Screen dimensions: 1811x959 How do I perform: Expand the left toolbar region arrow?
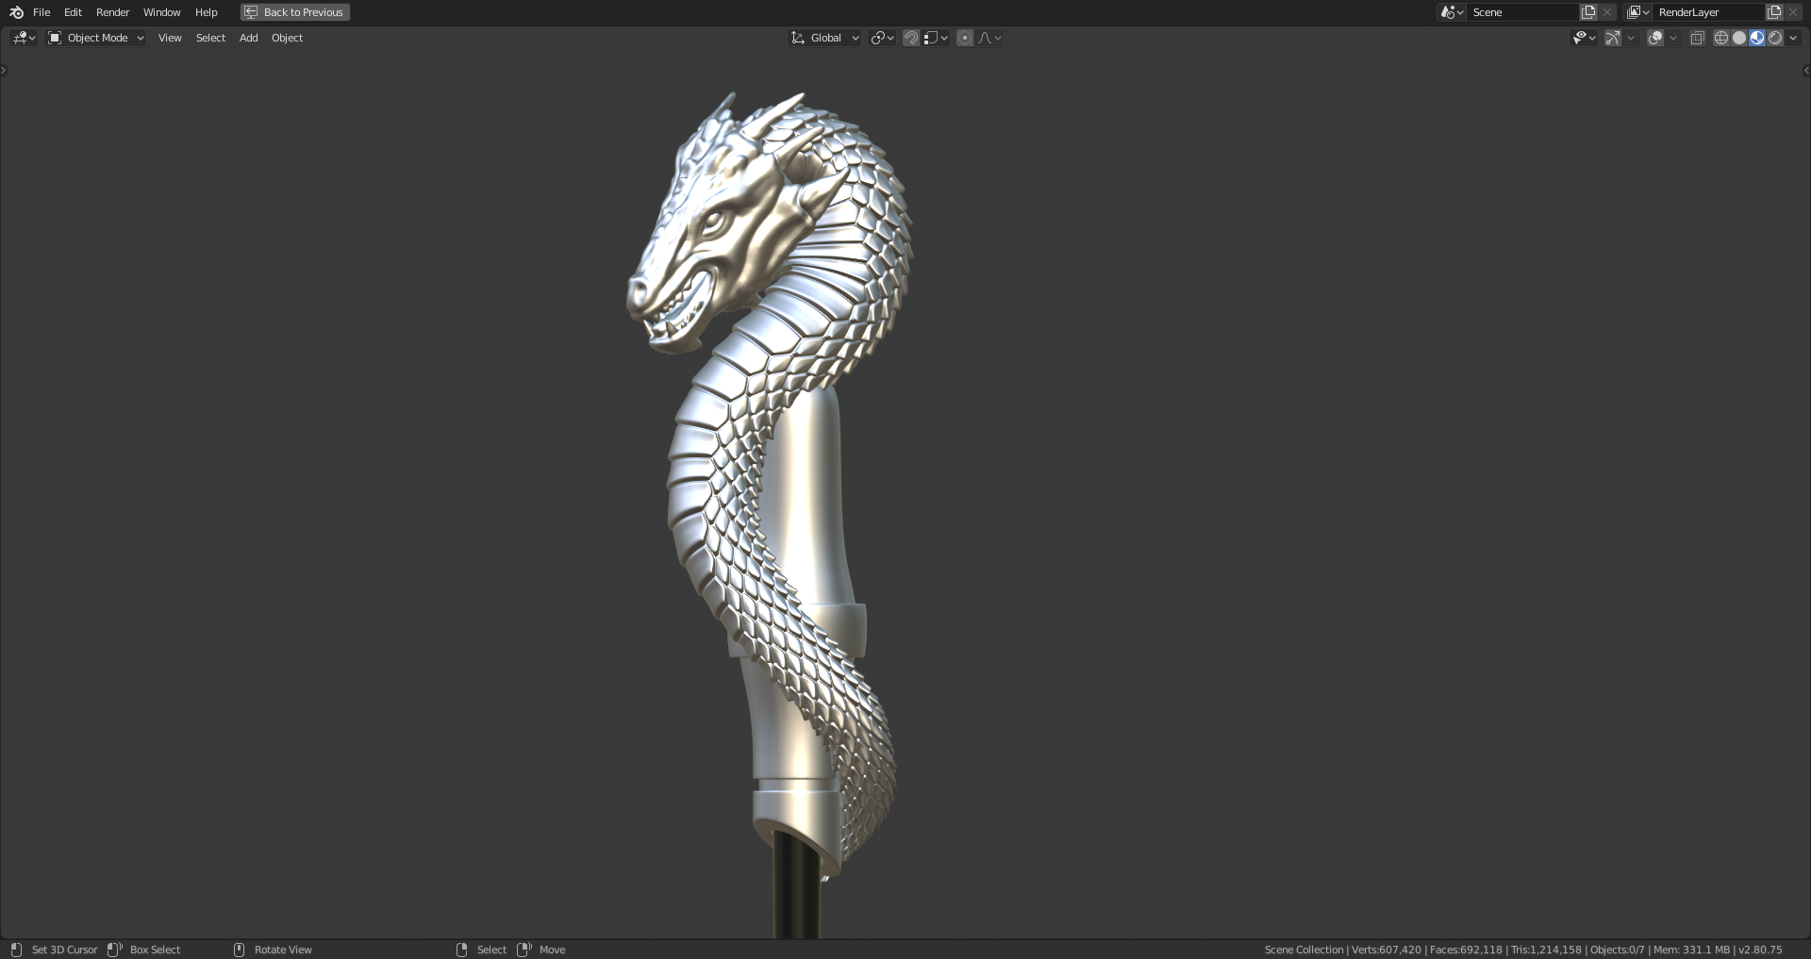pos(4,70)
